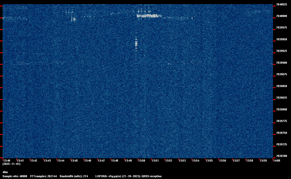Click the 7039950 frequency label
Viewport: 291px width, 179px height.
pos(281,39)
